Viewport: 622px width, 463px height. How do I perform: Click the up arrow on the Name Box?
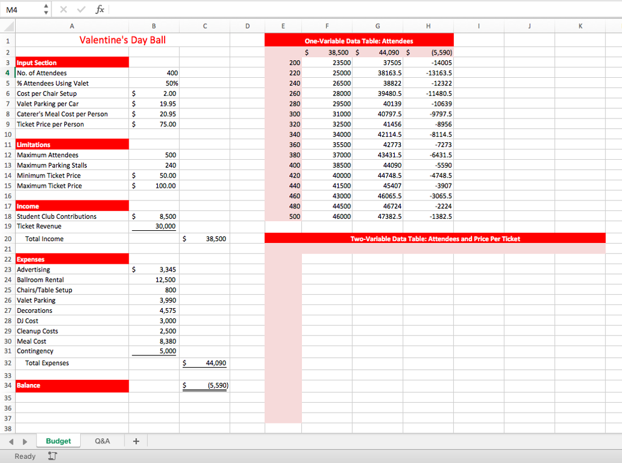click(x=45, y=5)
